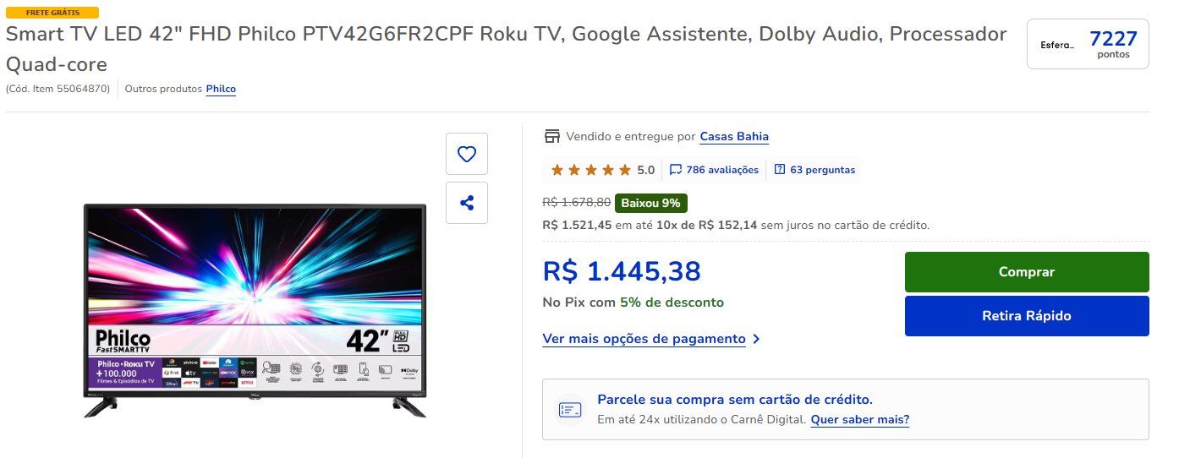Add product to favorites with heart icon
1190x458 pixels.
(x=467, y=154)
